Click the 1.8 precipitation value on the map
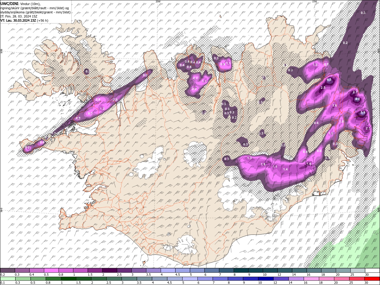 tap(309, 164)
